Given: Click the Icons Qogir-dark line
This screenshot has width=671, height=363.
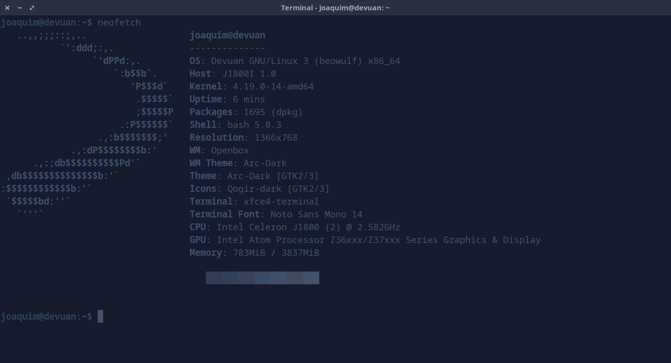Looking at the screenshot, I should 259,189.
